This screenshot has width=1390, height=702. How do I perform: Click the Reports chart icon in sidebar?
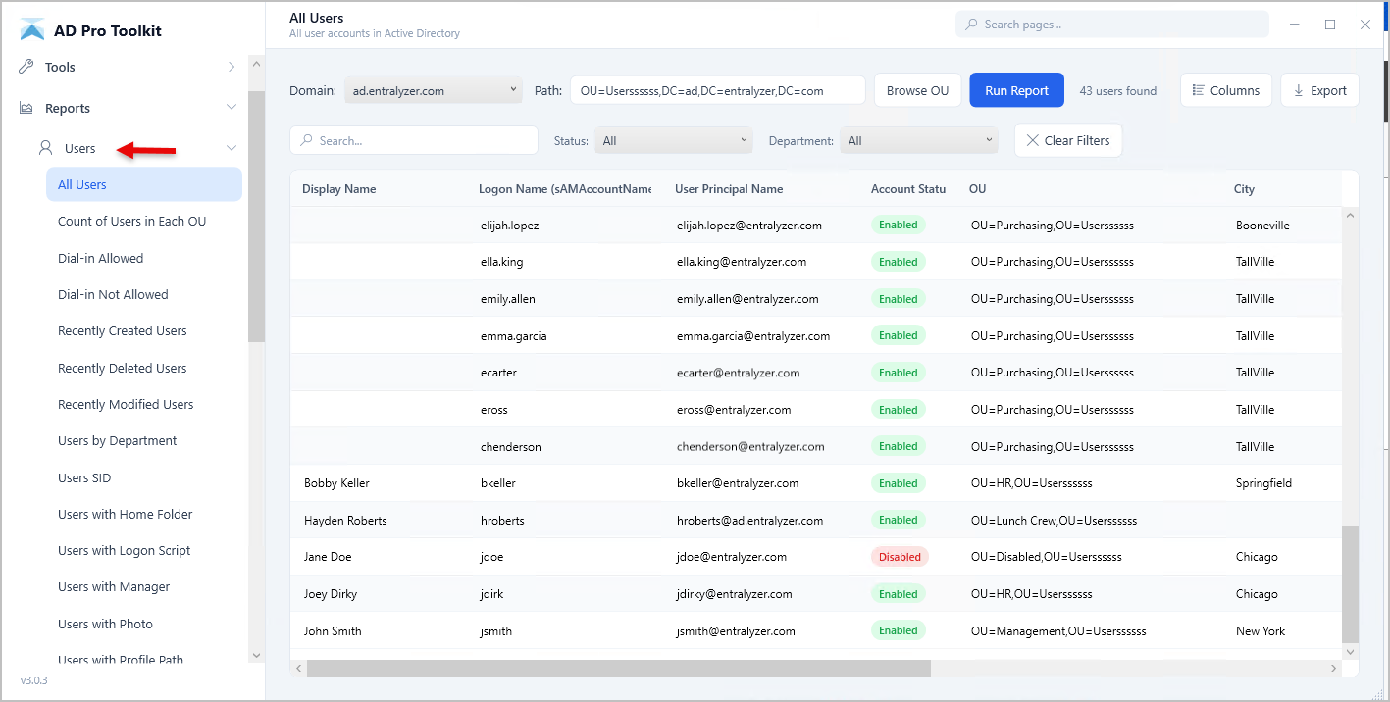(x=26, y=107)
